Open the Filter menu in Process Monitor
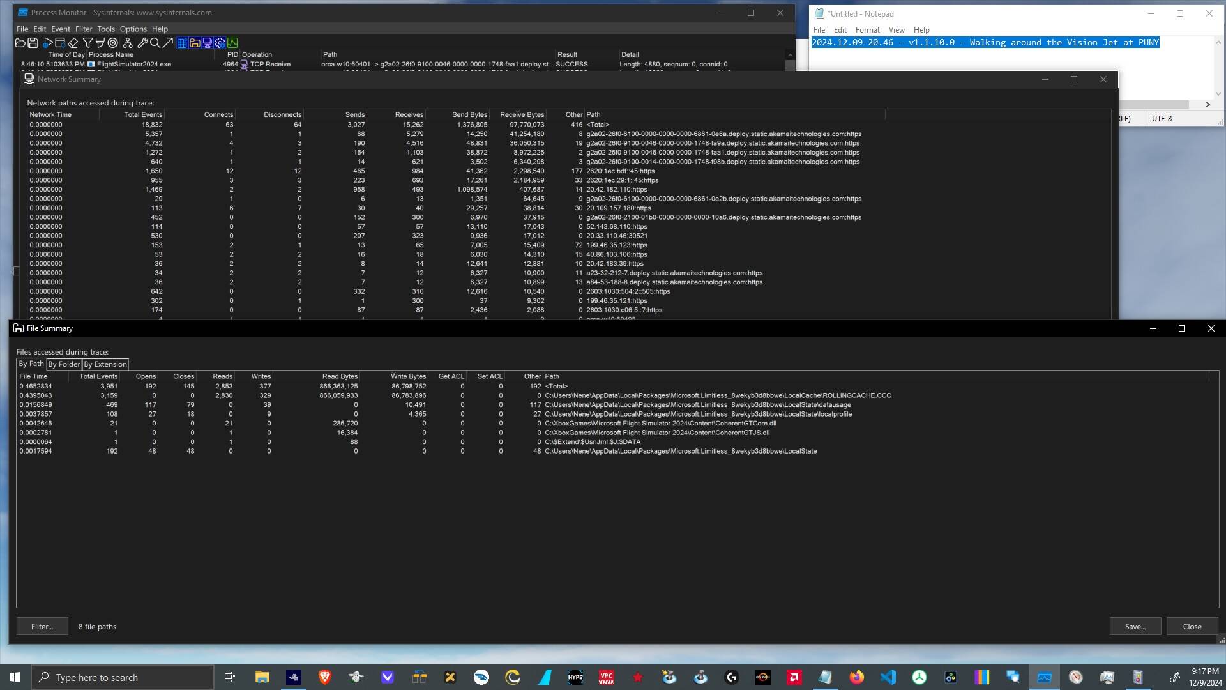The width and height of the screenshot is (1226, 690). coord(84,29)
